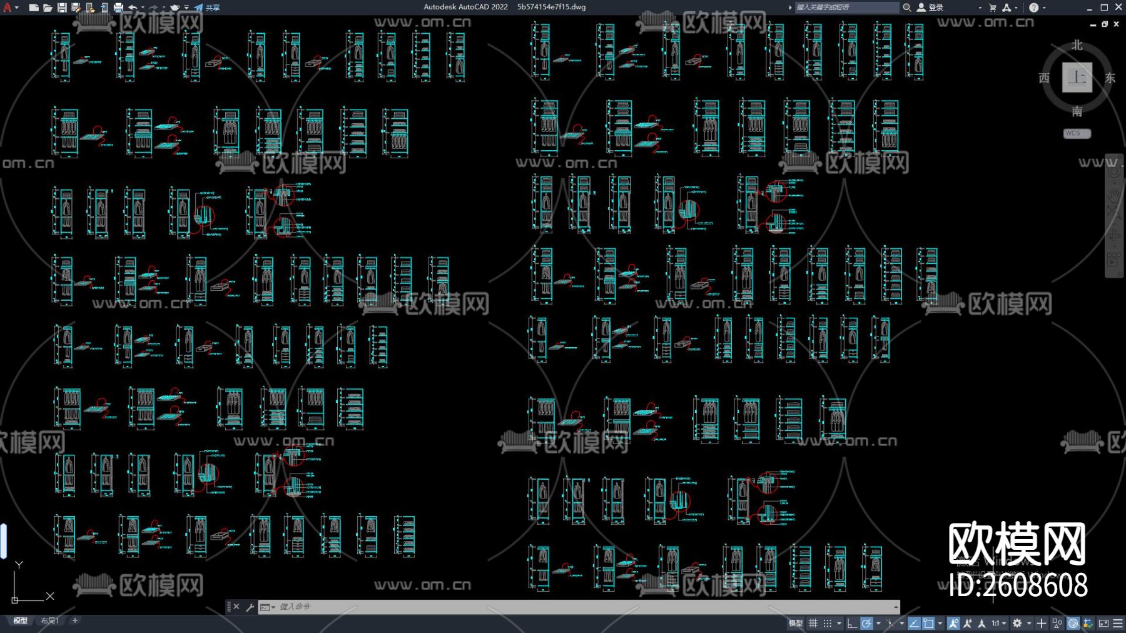
Task: Expand the Quick Access Toolbar customize dropdown
Action: pos(186,8)
